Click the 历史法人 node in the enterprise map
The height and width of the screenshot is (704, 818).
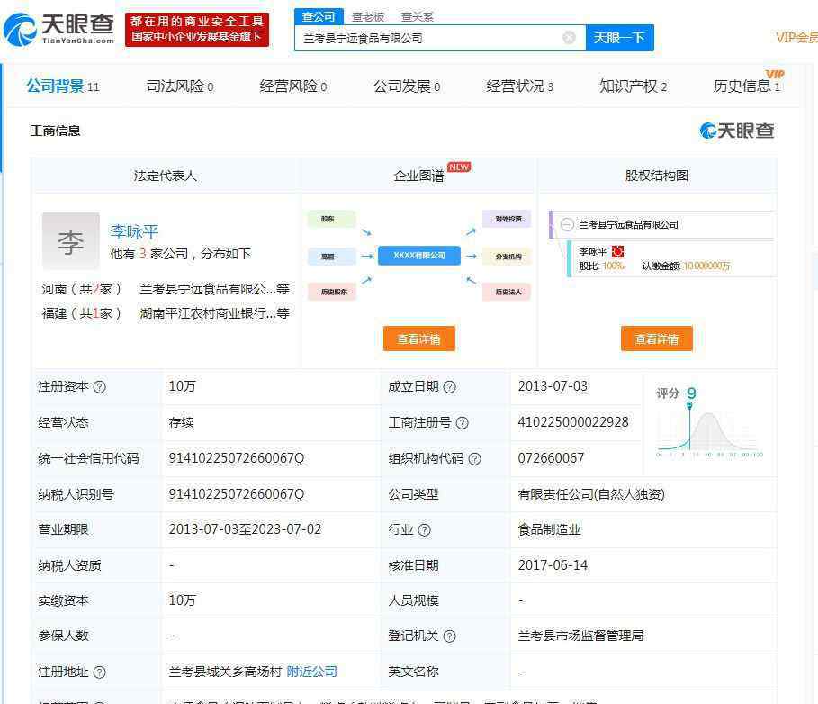[507, 292]
